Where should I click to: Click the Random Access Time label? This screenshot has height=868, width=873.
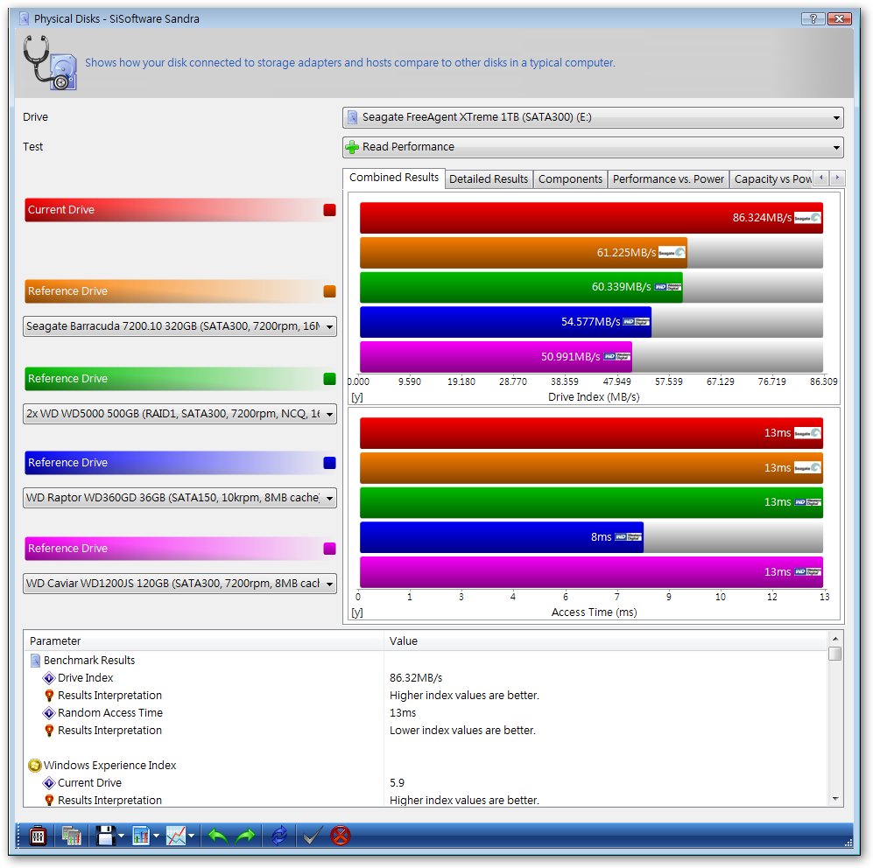coord(110,713)
